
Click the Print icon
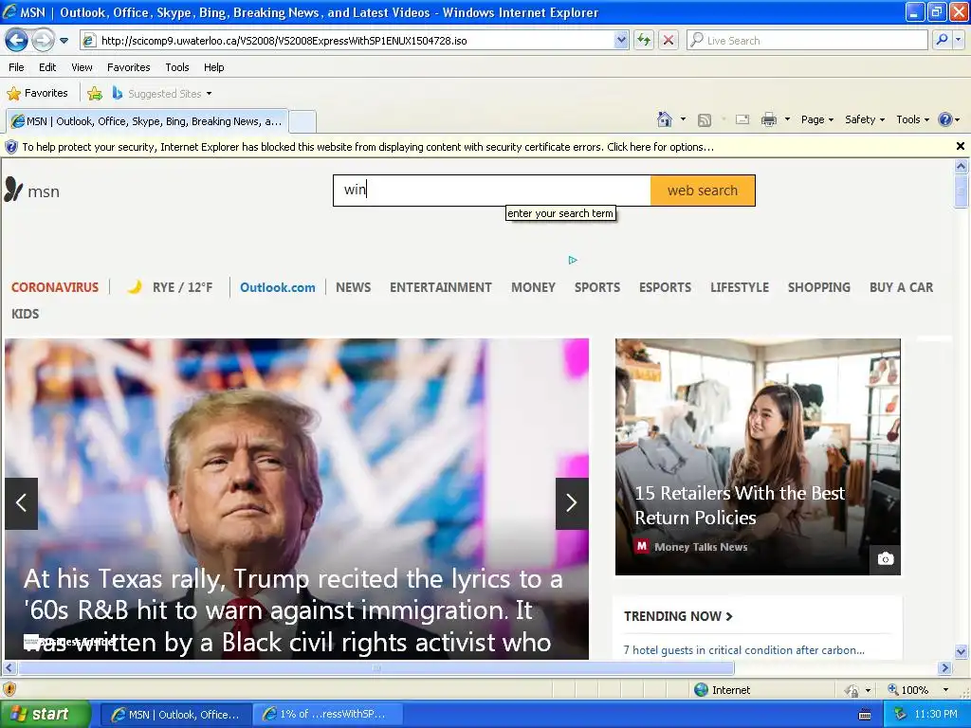(768, 119)
